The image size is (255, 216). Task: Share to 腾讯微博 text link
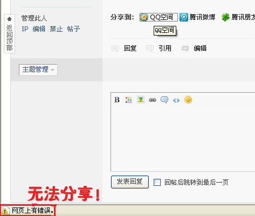click(202, 17)
